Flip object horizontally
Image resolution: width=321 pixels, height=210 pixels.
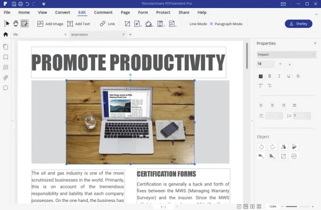(x=284, y=147)
